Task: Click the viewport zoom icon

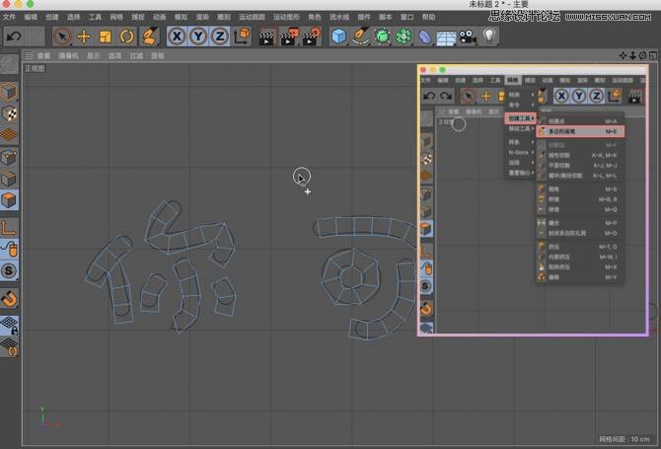Action: 632,55
